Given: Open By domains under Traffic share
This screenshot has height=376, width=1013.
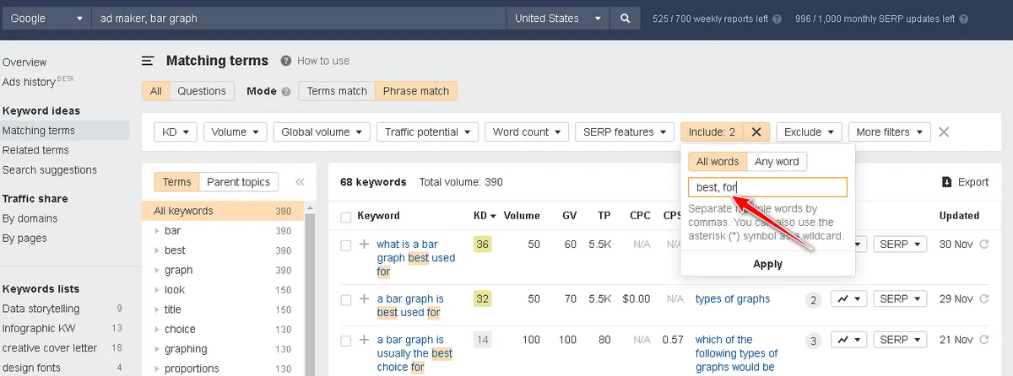Looking at the screenshot, I should (30, 218).
